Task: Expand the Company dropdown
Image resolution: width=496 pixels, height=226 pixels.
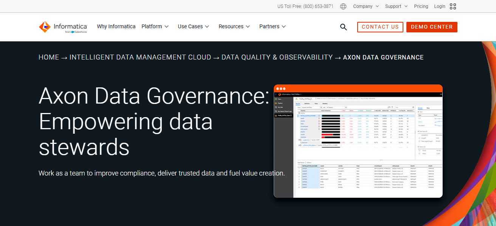Action: coord(366,6)
